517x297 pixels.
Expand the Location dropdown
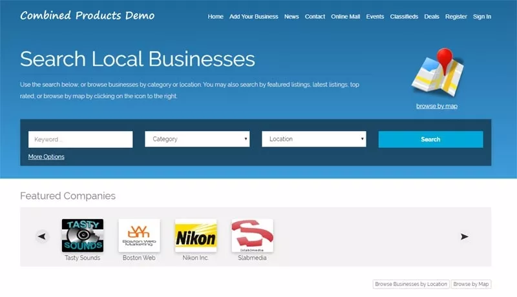point(314,139)
